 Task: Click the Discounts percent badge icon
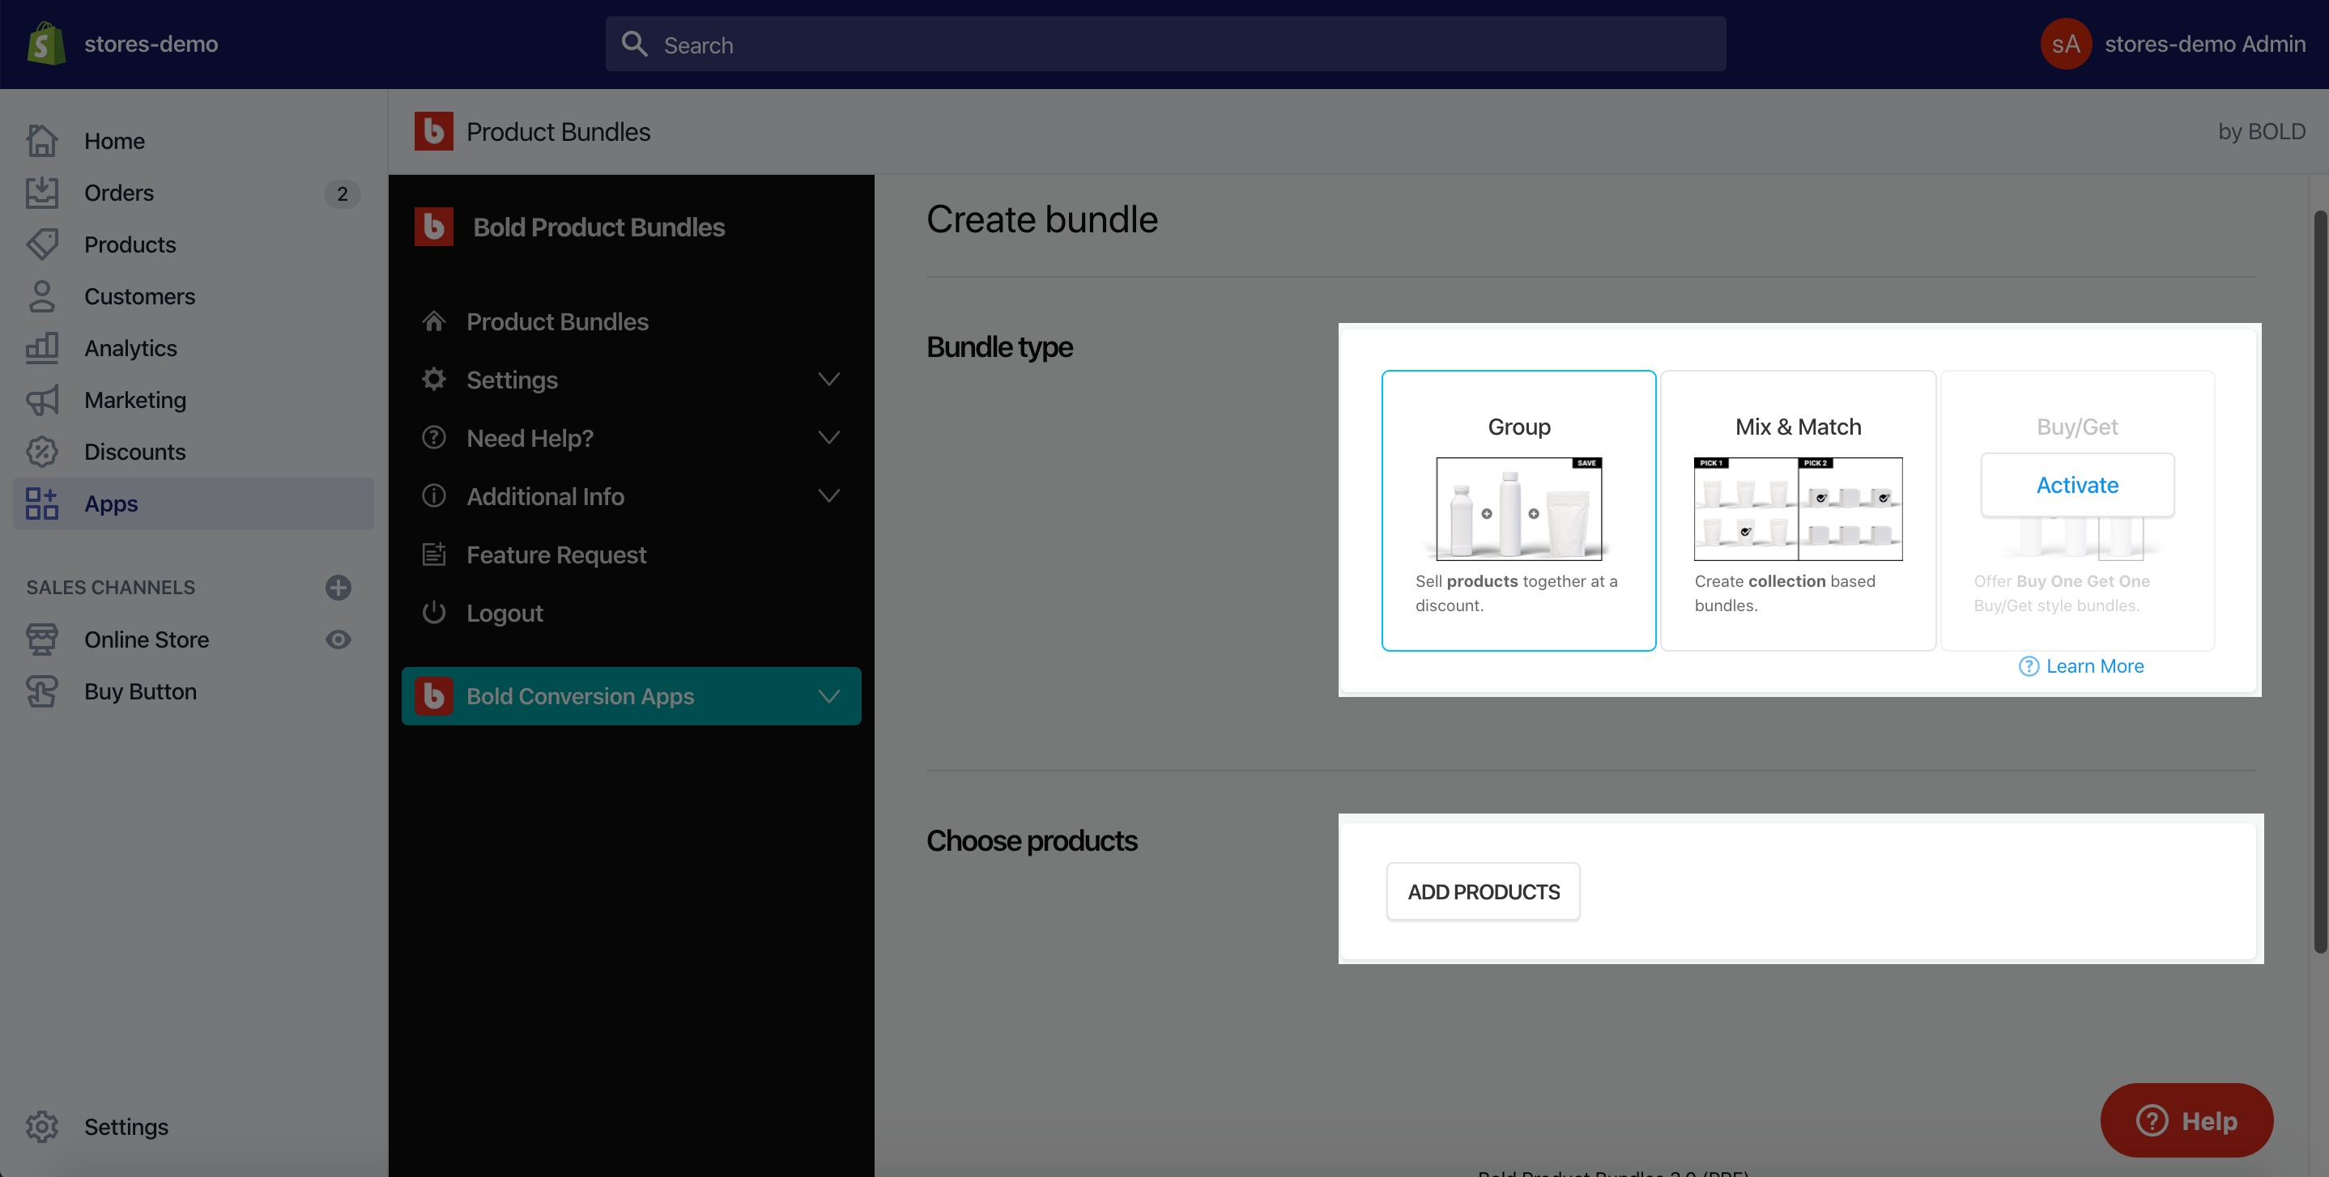[41, 451]
